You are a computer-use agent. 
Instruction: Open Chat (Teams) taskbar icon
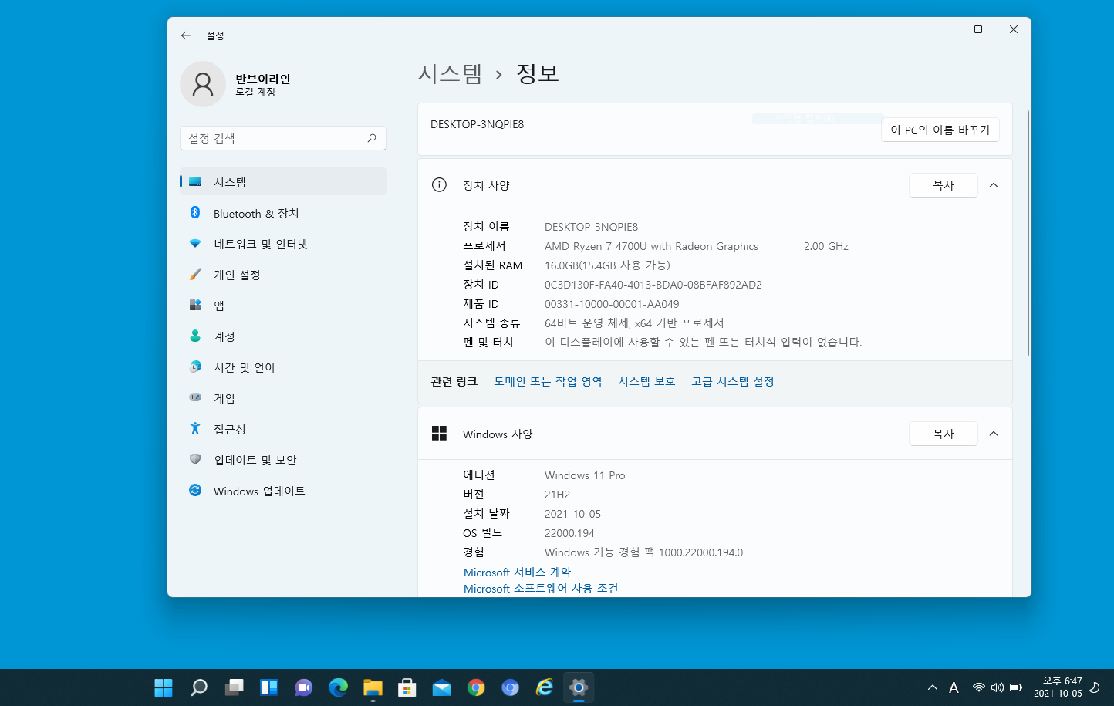tap(303, 687)
